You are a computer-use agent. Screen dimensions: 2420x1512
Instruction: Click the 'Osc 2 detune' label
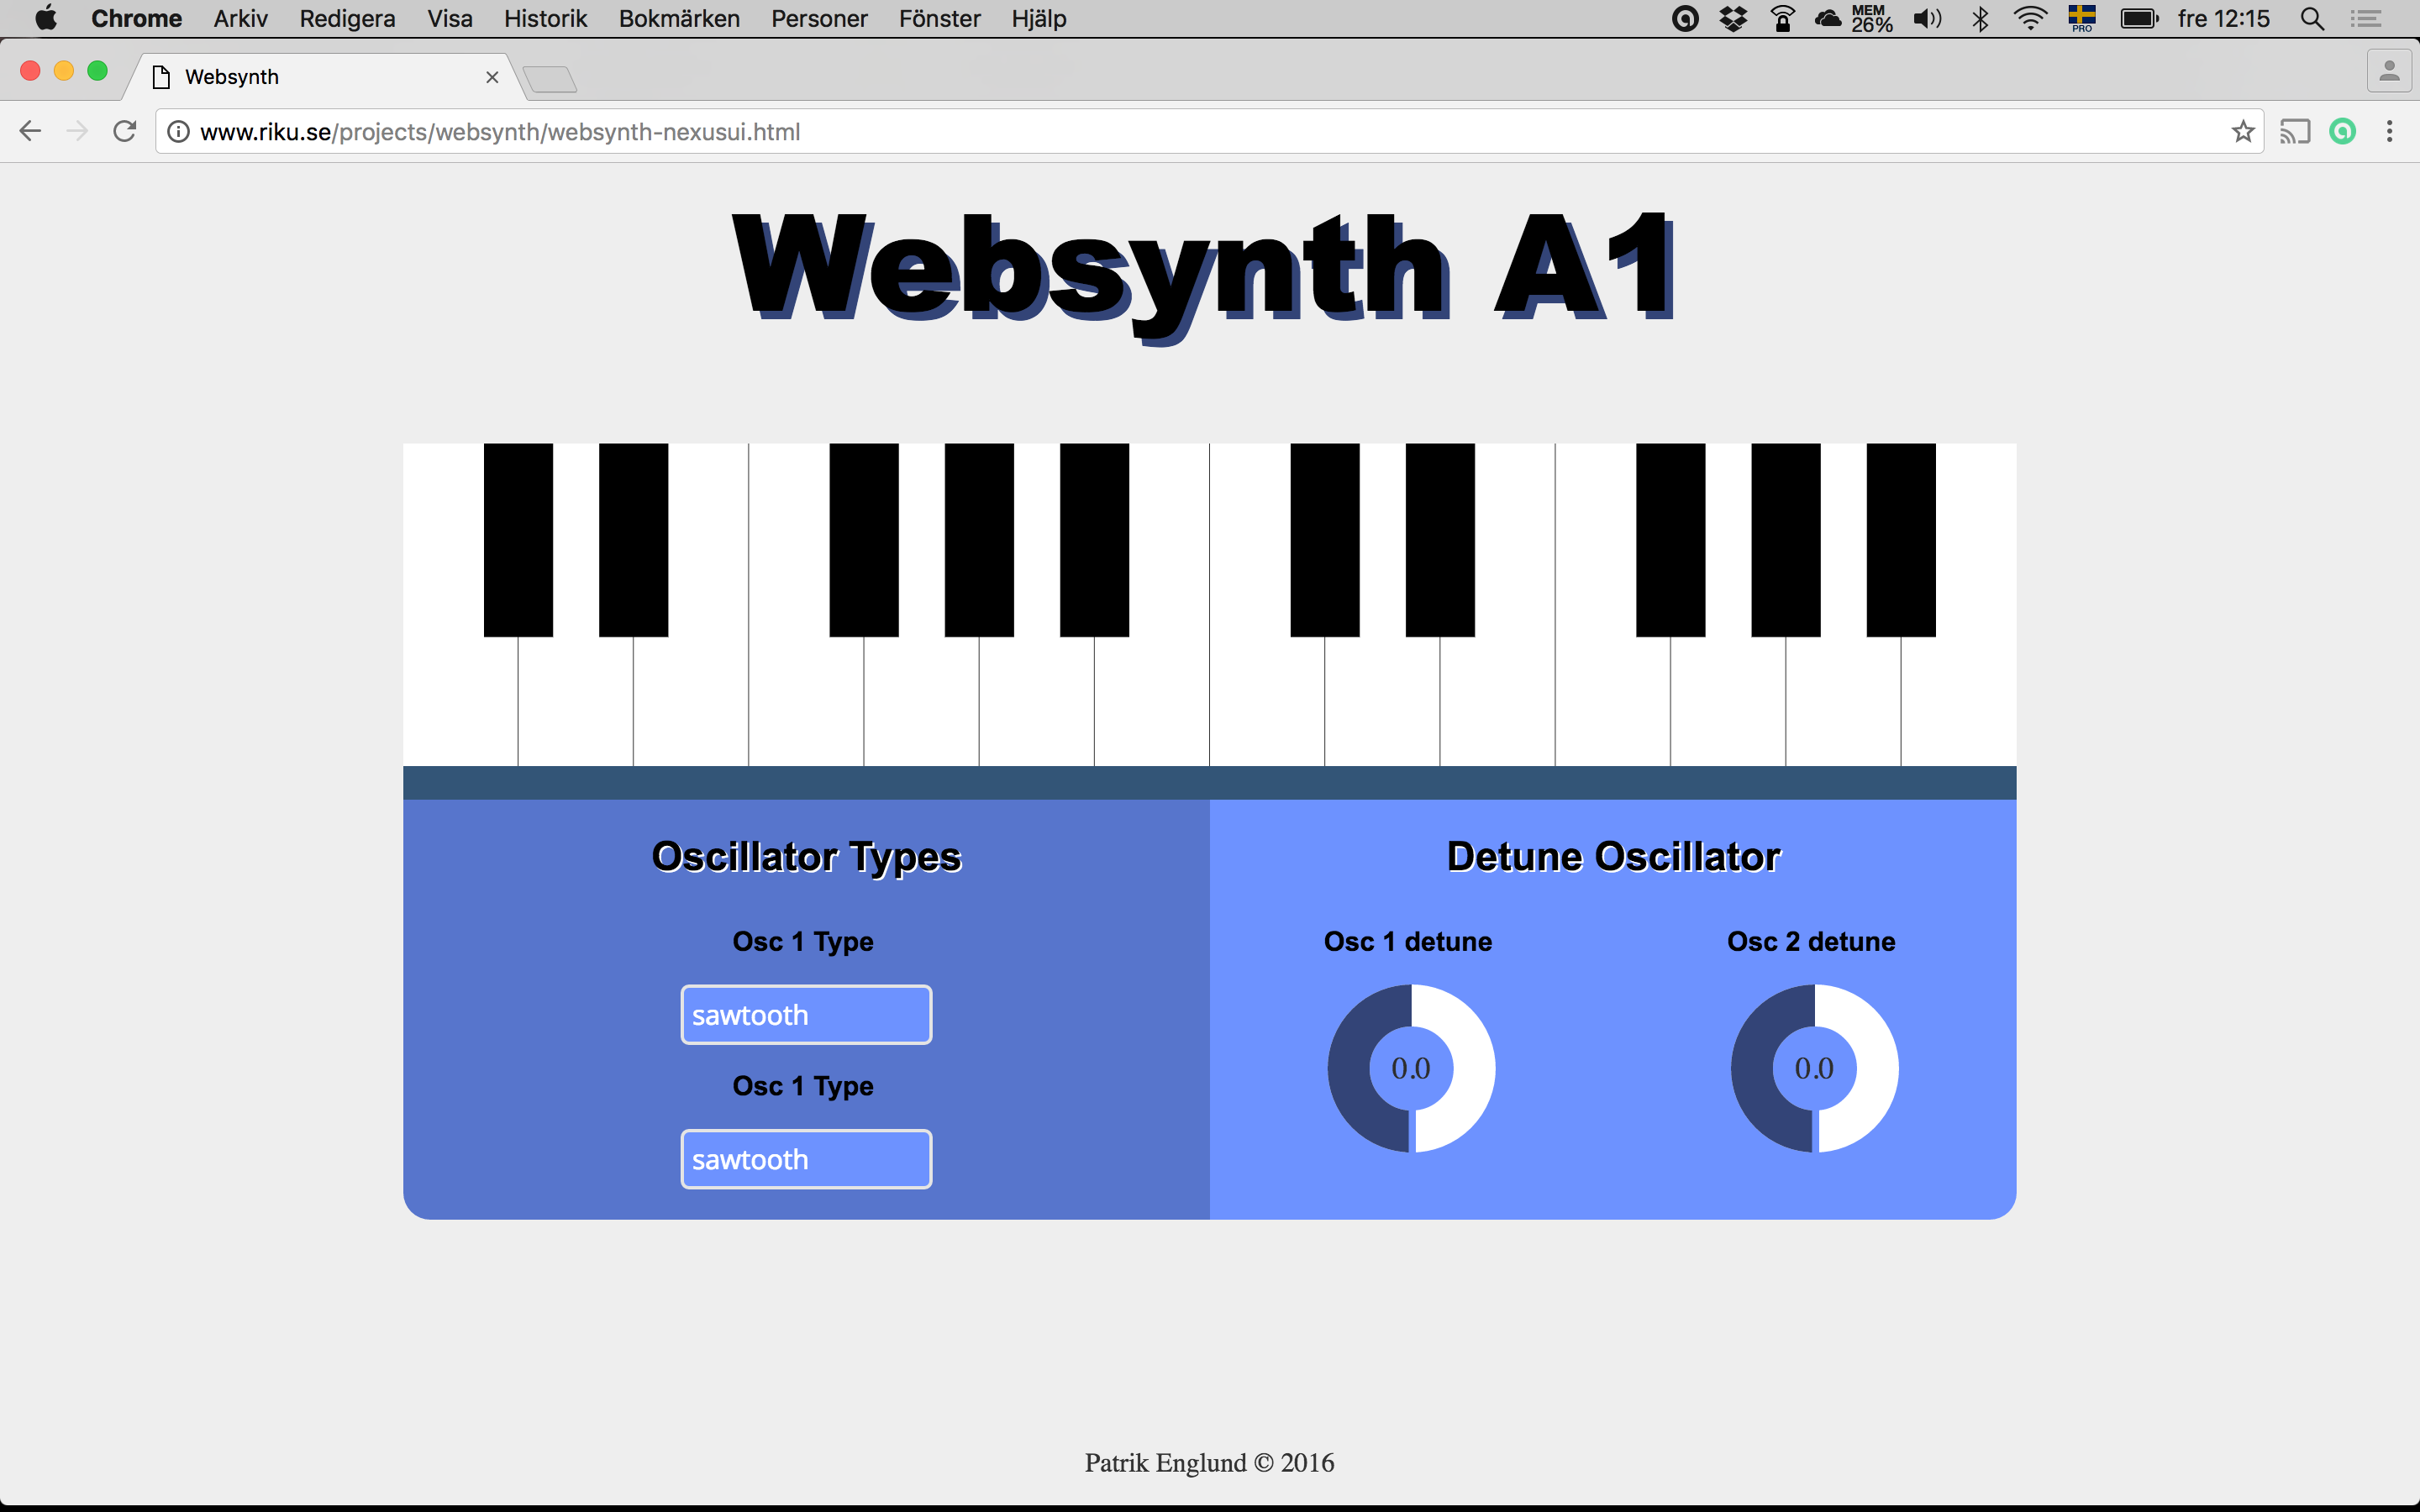coord(1811,942)
